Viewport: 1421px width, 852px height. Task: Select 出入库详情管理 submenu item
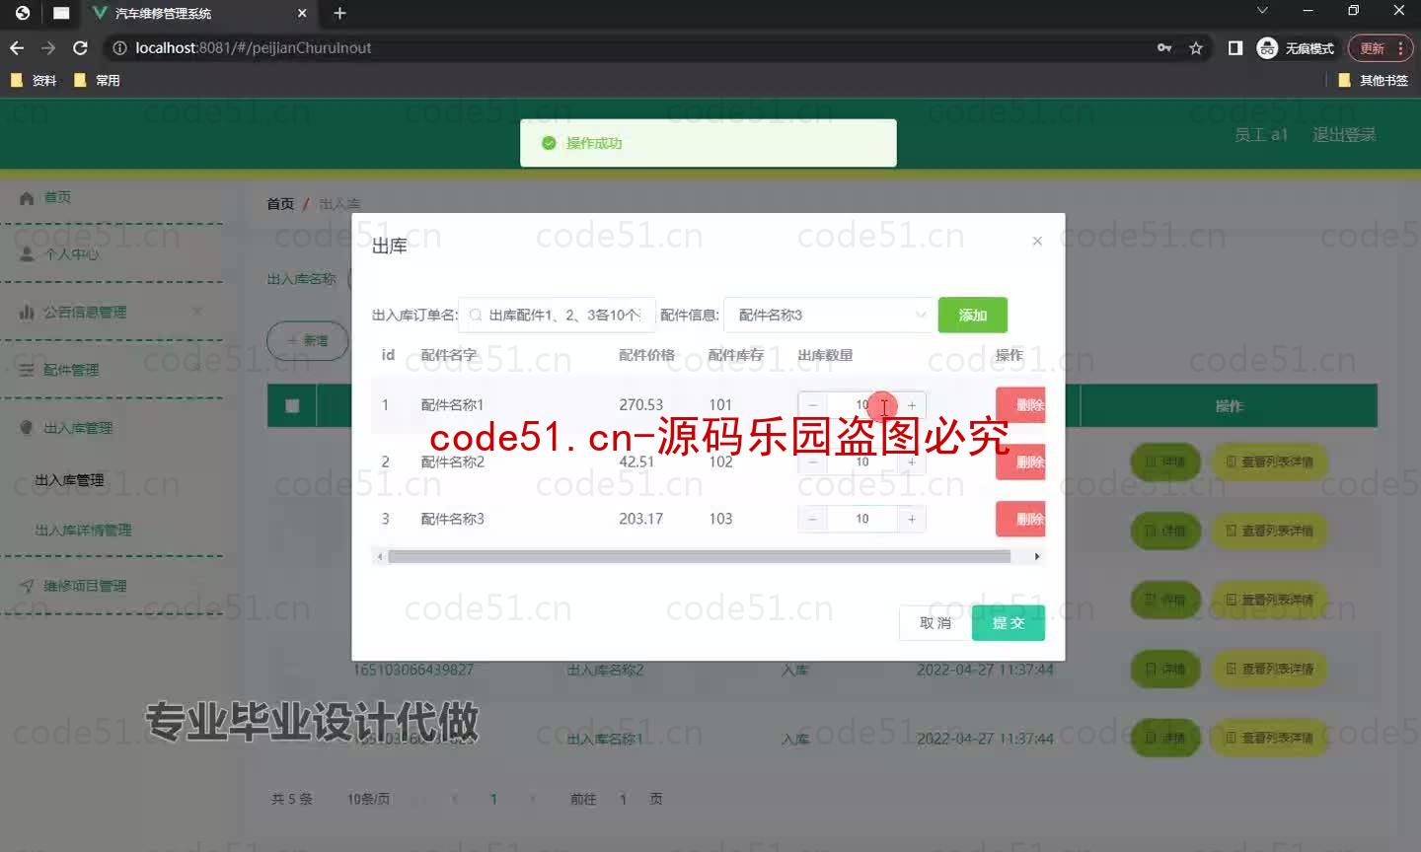click(x=83, y=530)
